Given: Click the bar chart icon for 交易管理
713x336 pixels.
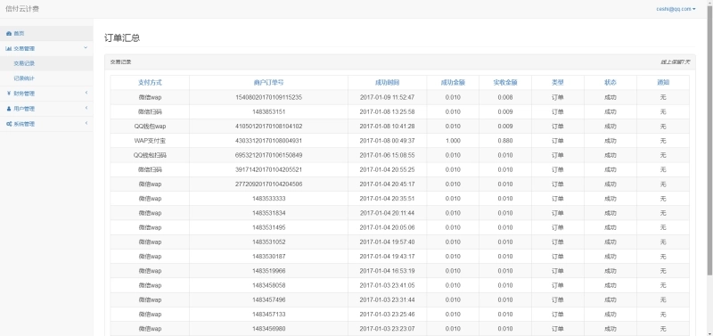Looking at the screenshot, I should [x=9, y=49].
